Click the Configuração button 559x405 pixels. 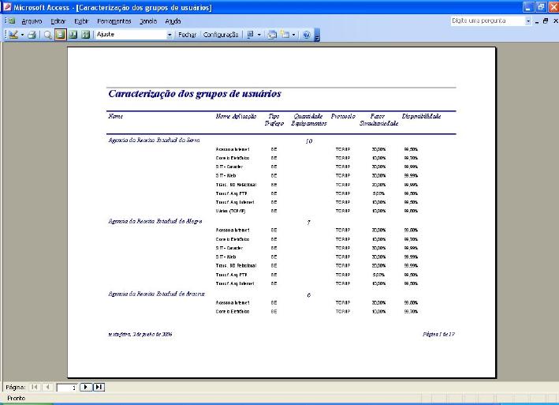tap(221, 35)
